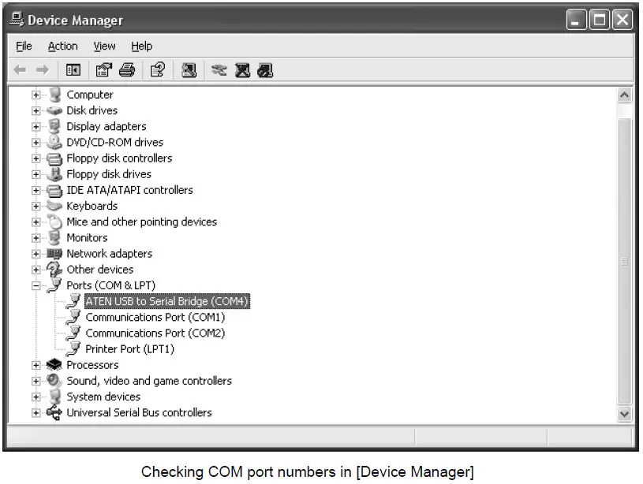Collapse the Ports (COM & LPT) node

36,285
